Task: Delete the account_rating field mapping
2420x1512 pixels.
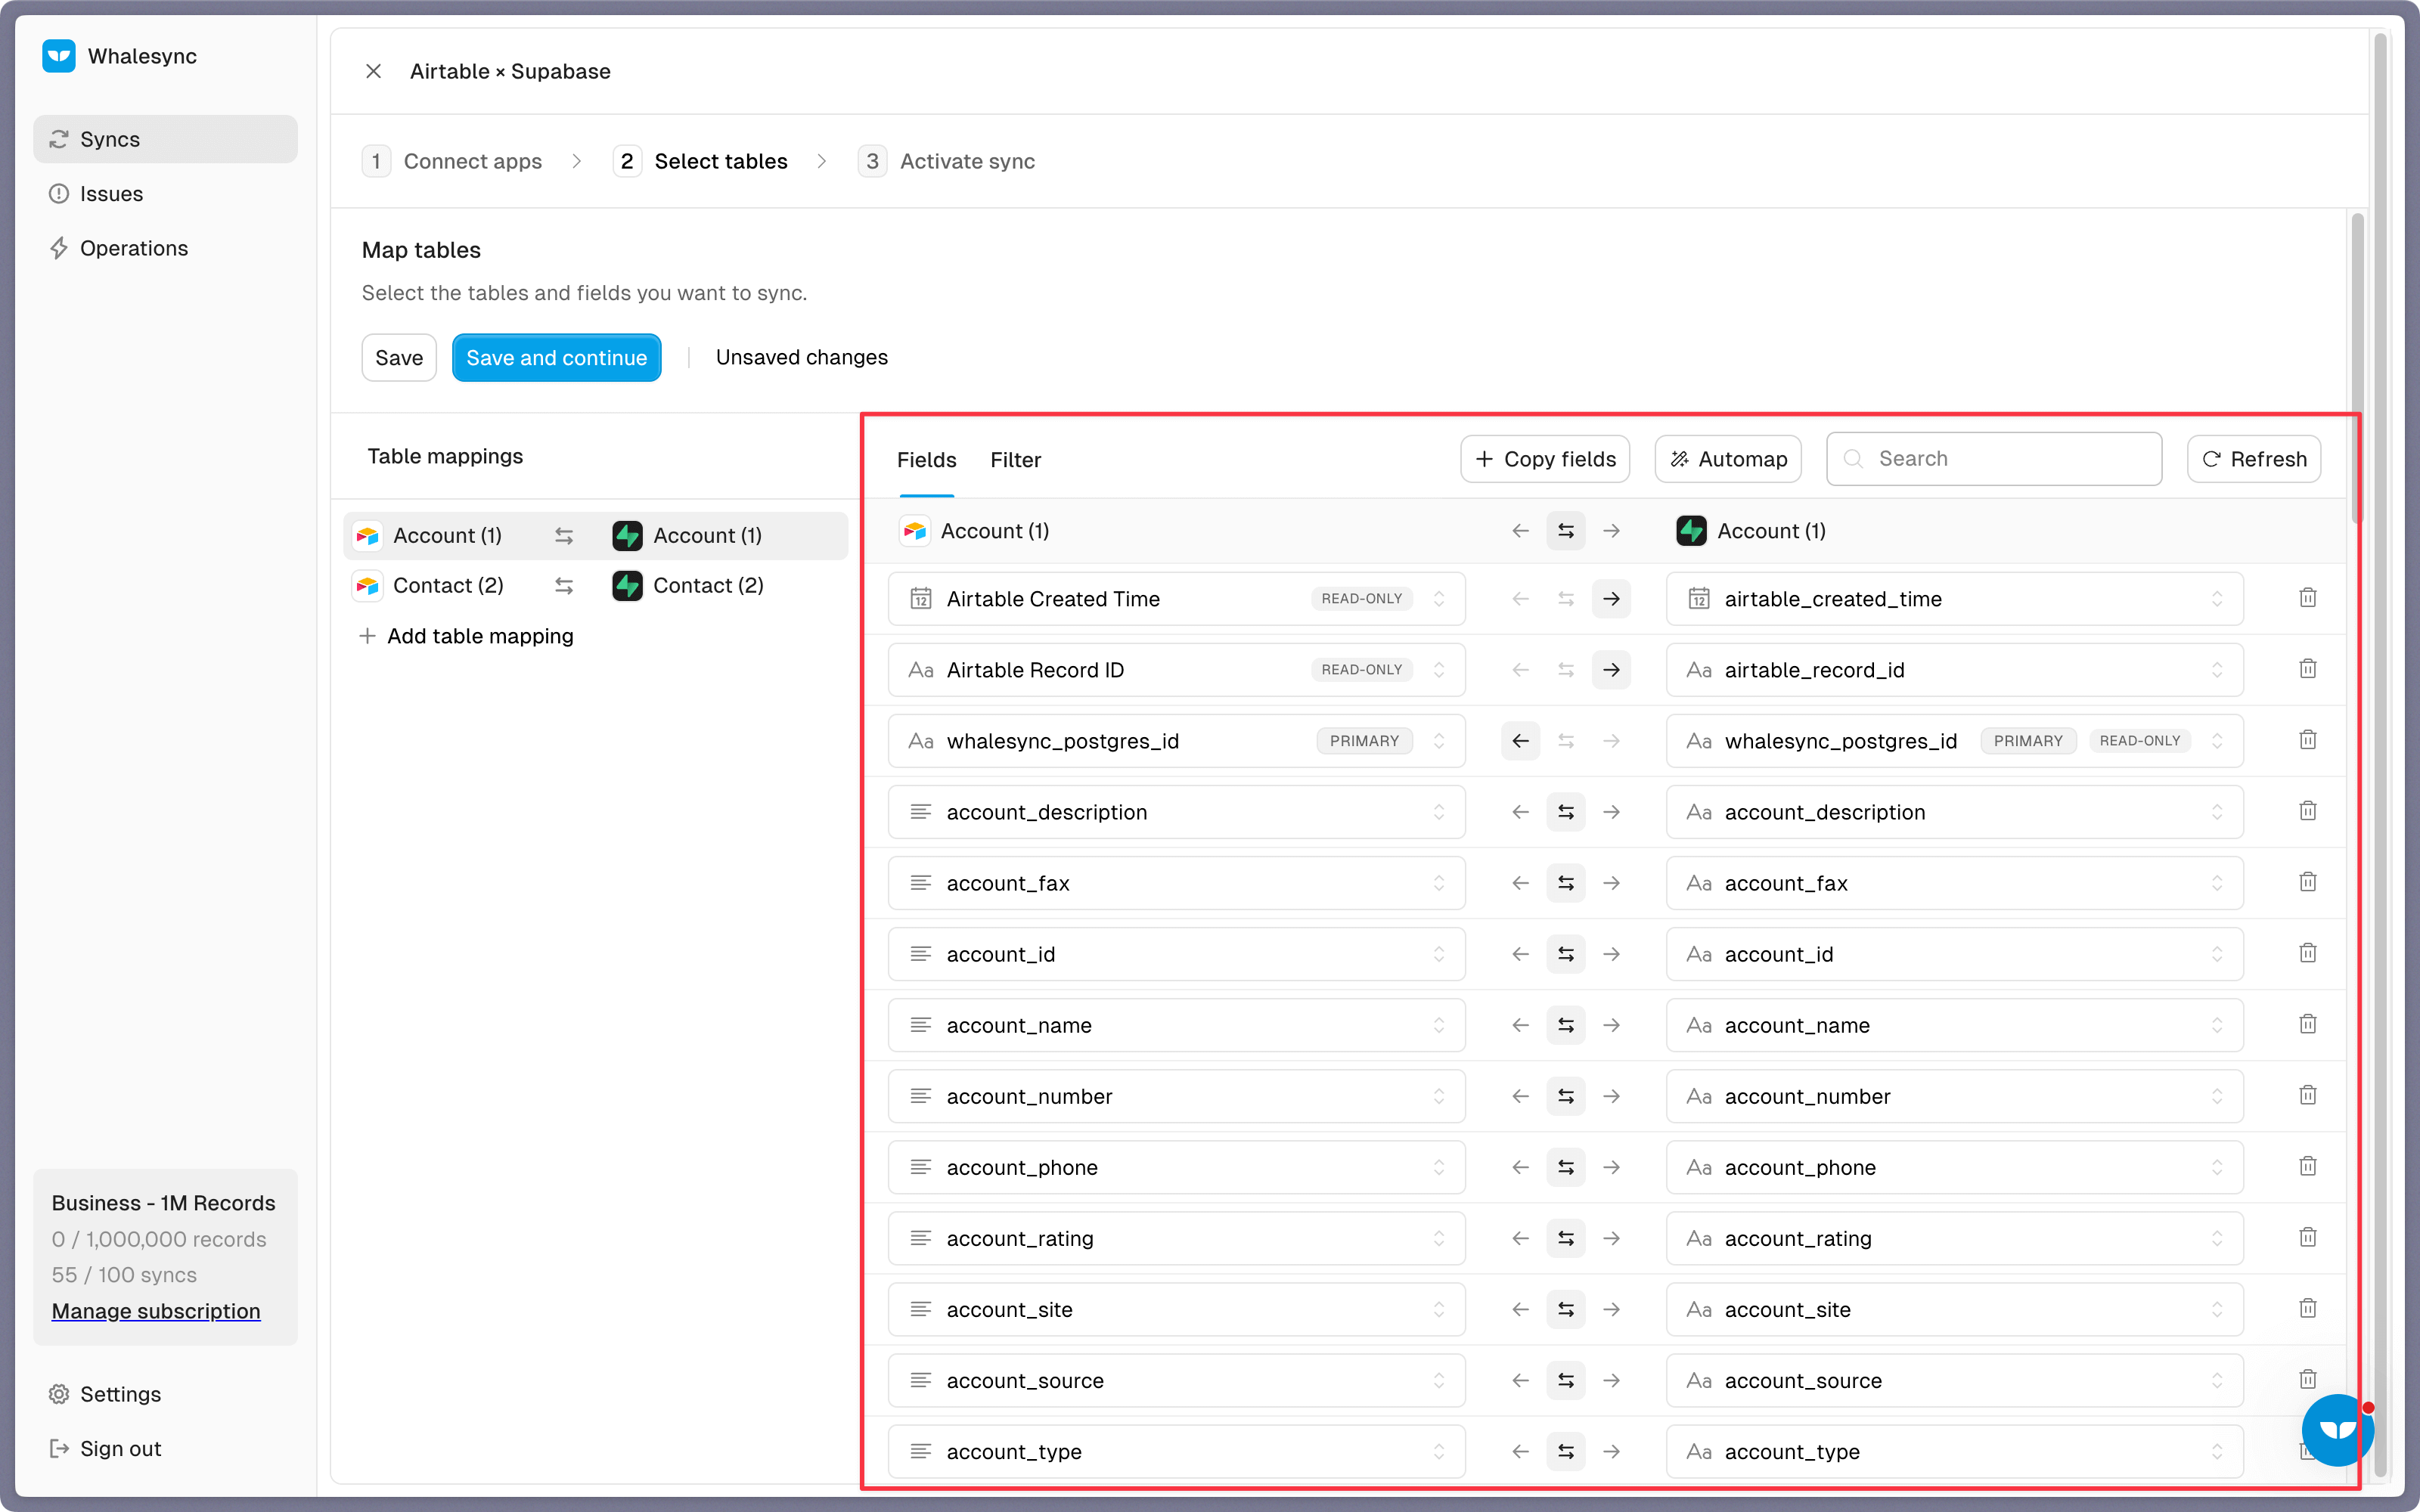Action: [x=2307, y=1237]
